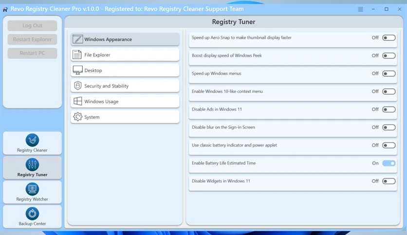This screenshot has height=235, width=407.
Task: Click the Windows Usage logo icon
Action: coord(77,101)
